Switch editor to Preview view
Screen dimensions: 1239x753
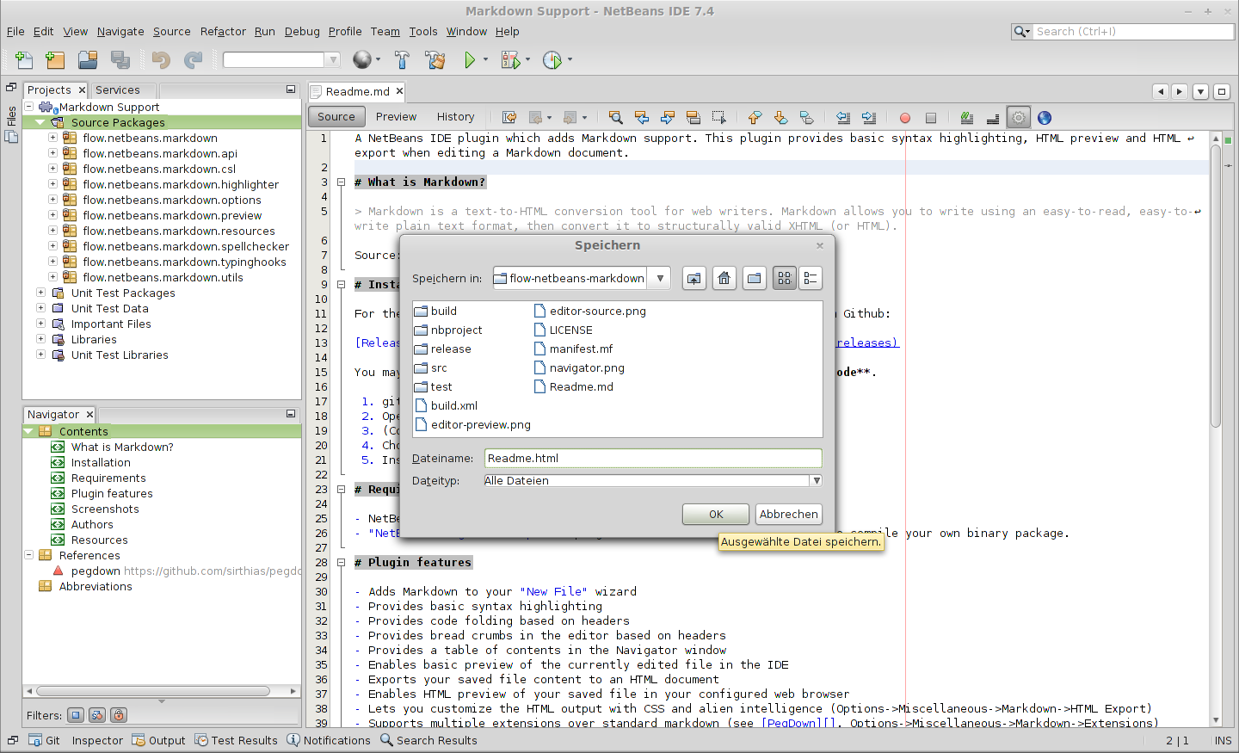point(396,117)
